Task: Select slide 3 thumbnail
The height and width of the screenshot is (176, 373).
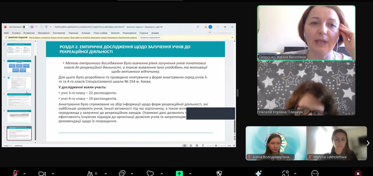Action: (19, 67)
